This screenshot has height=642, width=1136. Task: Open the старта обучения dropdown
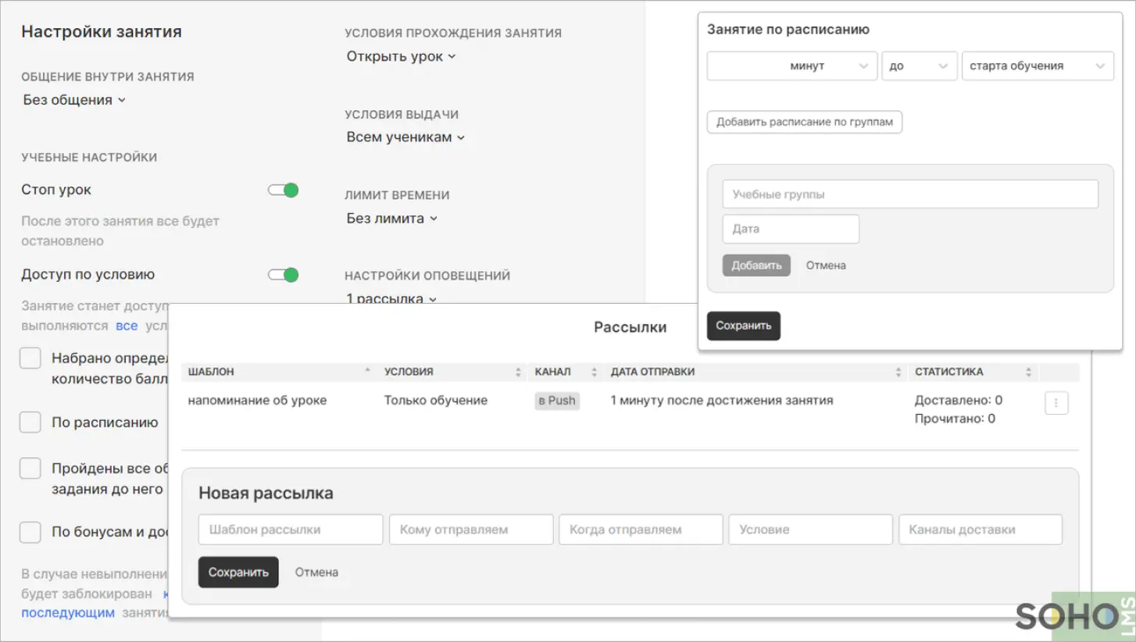click(1038, 66)
